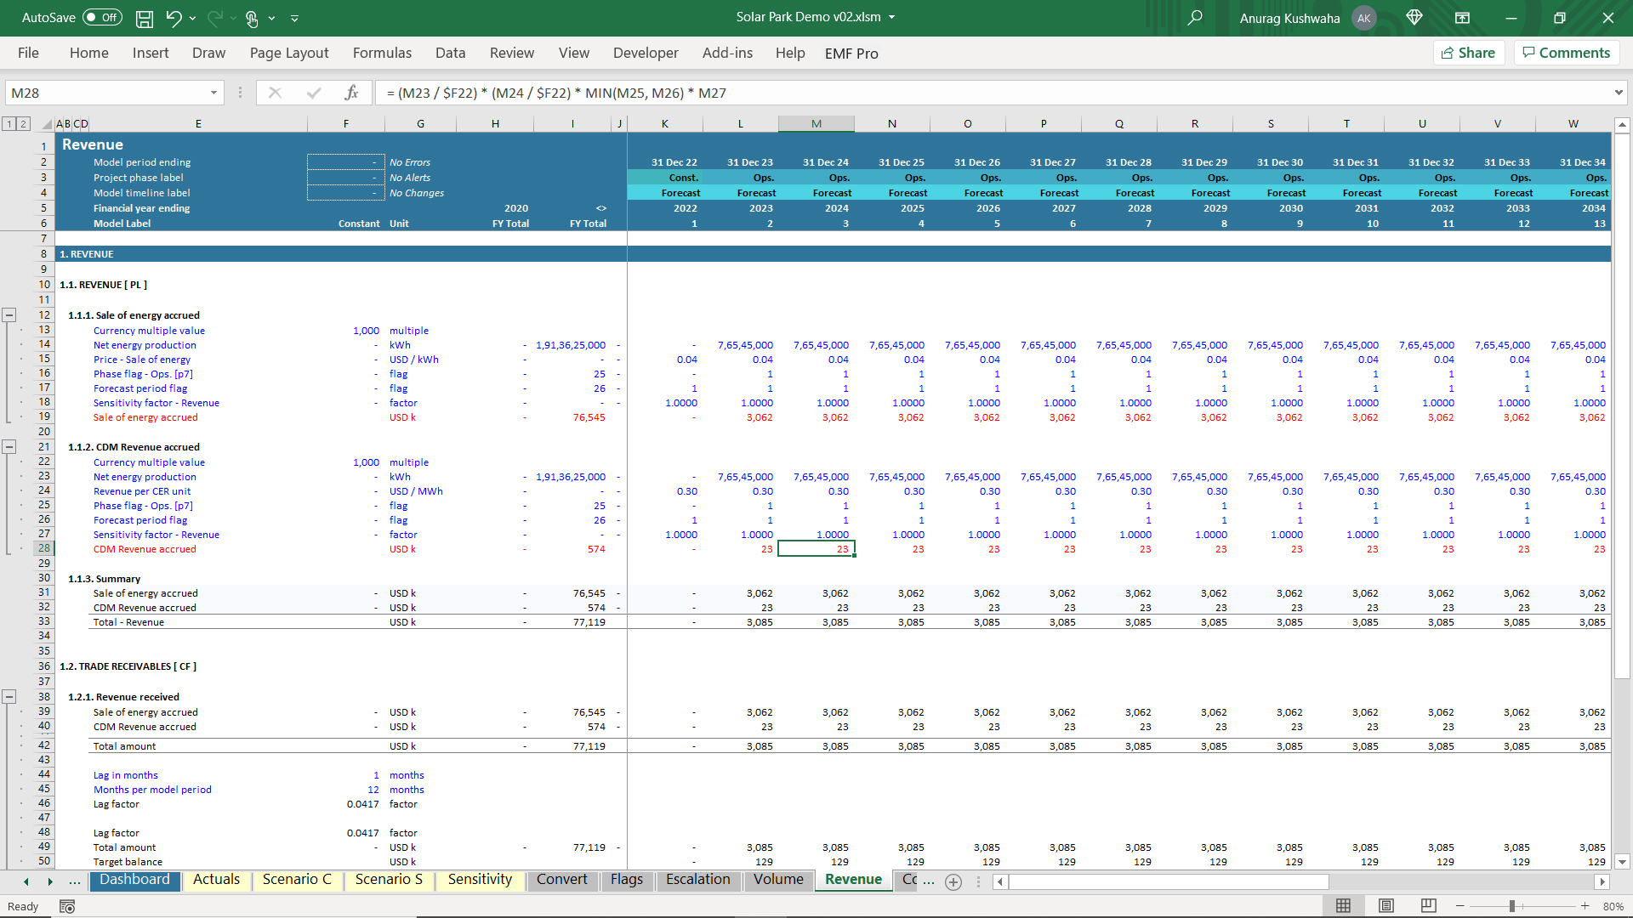Click the Save icon in title bar
Viewport: 1633px width, 918px height.
[145, 18]
